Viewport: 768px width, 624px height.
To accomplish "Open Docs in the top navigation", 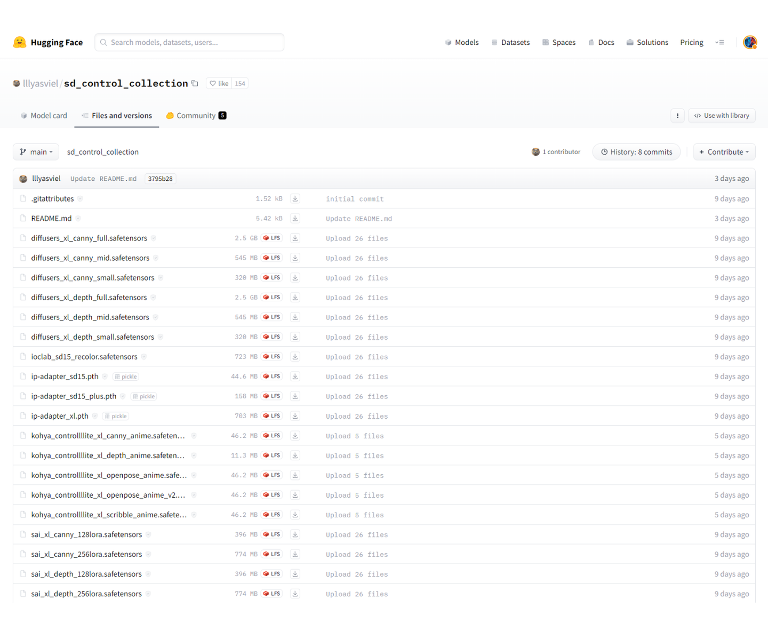I will point(601,42).
